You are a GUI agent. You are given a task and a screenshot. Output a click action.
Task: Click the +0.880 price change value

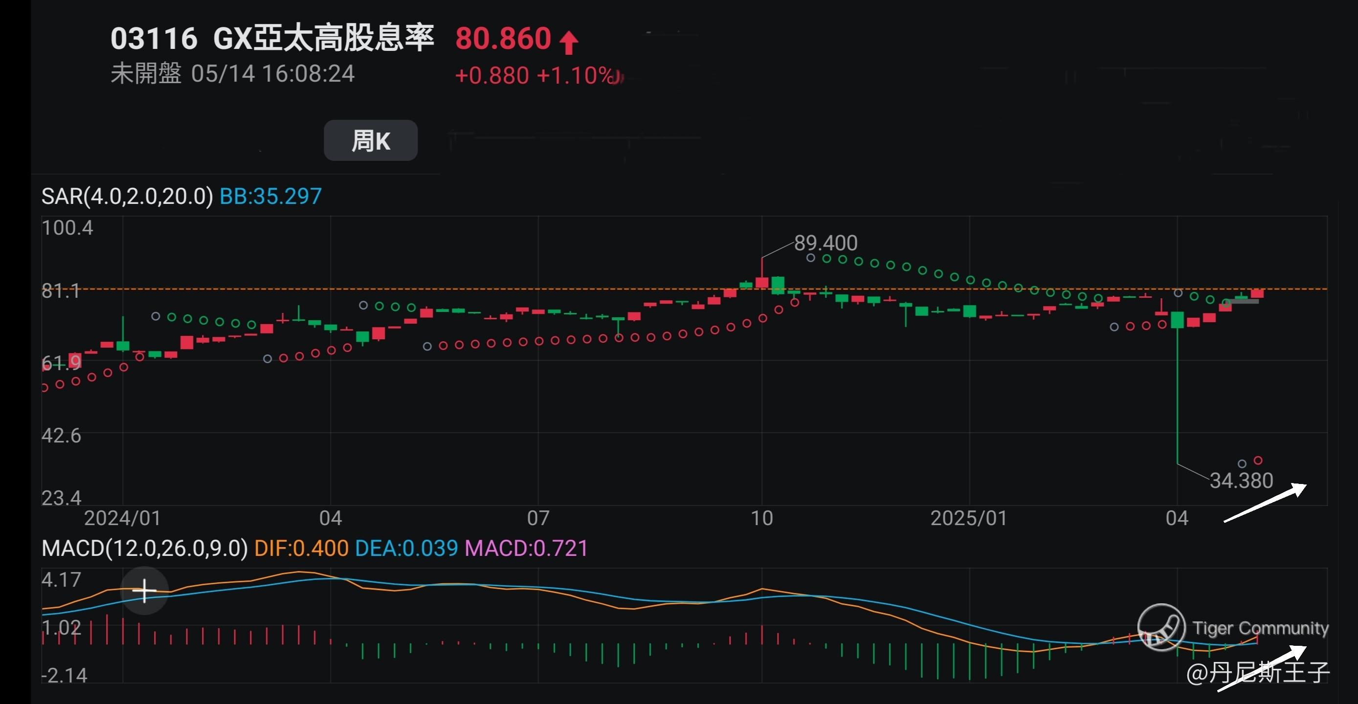[492, 75]
